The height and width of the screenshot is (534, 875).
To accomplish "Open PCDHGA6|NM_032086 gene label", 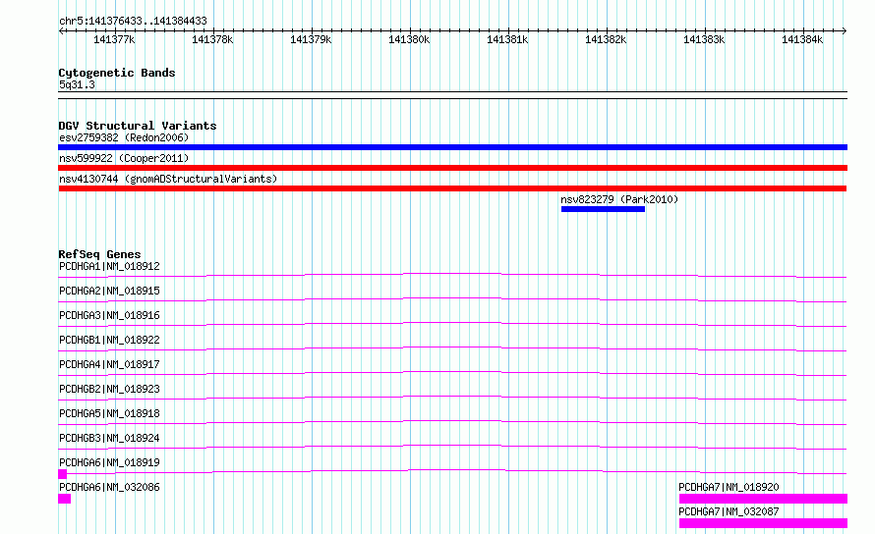I will pos(109,487).
